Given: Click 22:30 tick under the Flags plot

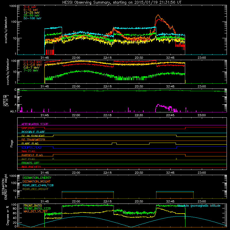Looking at the screenshot, I should click(x=139, y=173).
